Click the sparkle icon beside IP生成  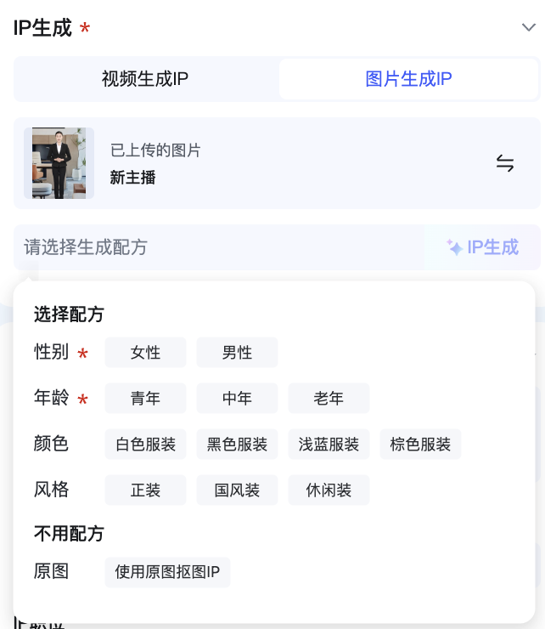tap(455, 247)
